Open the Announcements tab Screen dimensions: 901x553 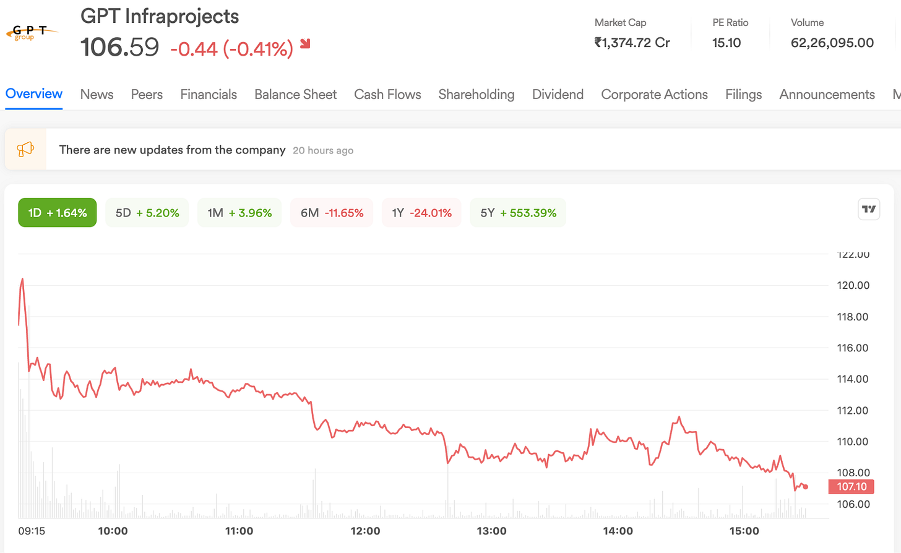[x=827, y=95]
